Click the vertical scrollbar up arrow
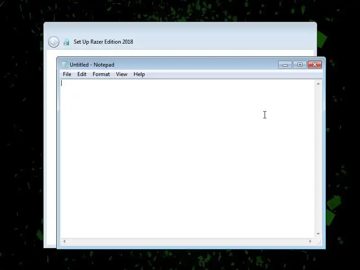 318,84
